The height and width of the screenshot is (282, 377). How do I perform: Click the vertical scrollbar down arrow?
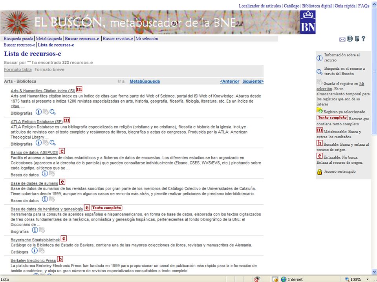point(374,271)
